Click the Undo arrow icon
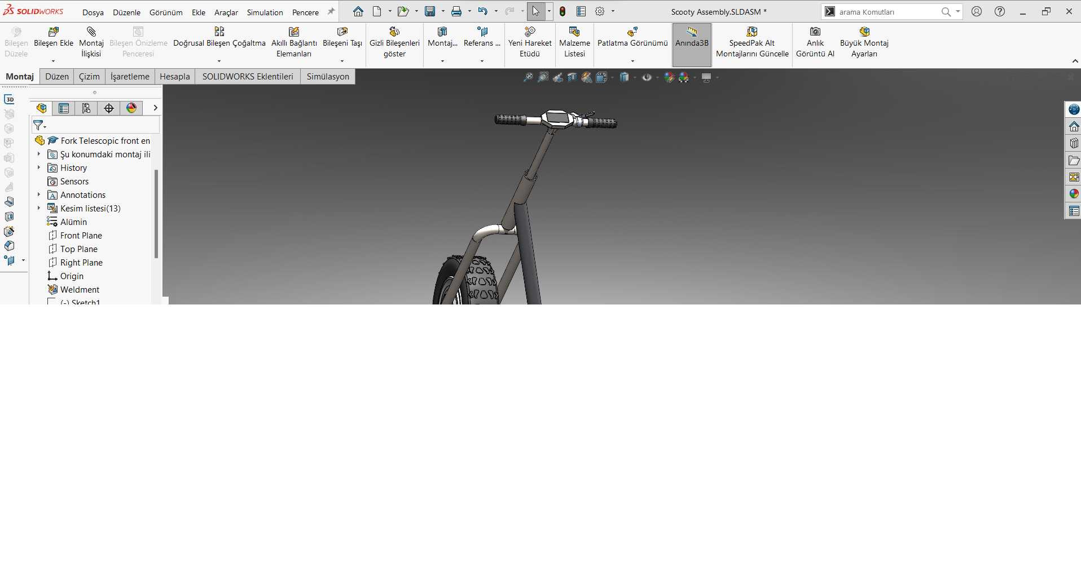 [483, 11]
